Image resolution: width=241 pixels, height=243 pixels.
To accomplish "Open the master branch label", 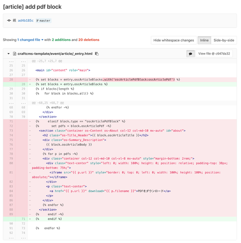I will point(43,21).
